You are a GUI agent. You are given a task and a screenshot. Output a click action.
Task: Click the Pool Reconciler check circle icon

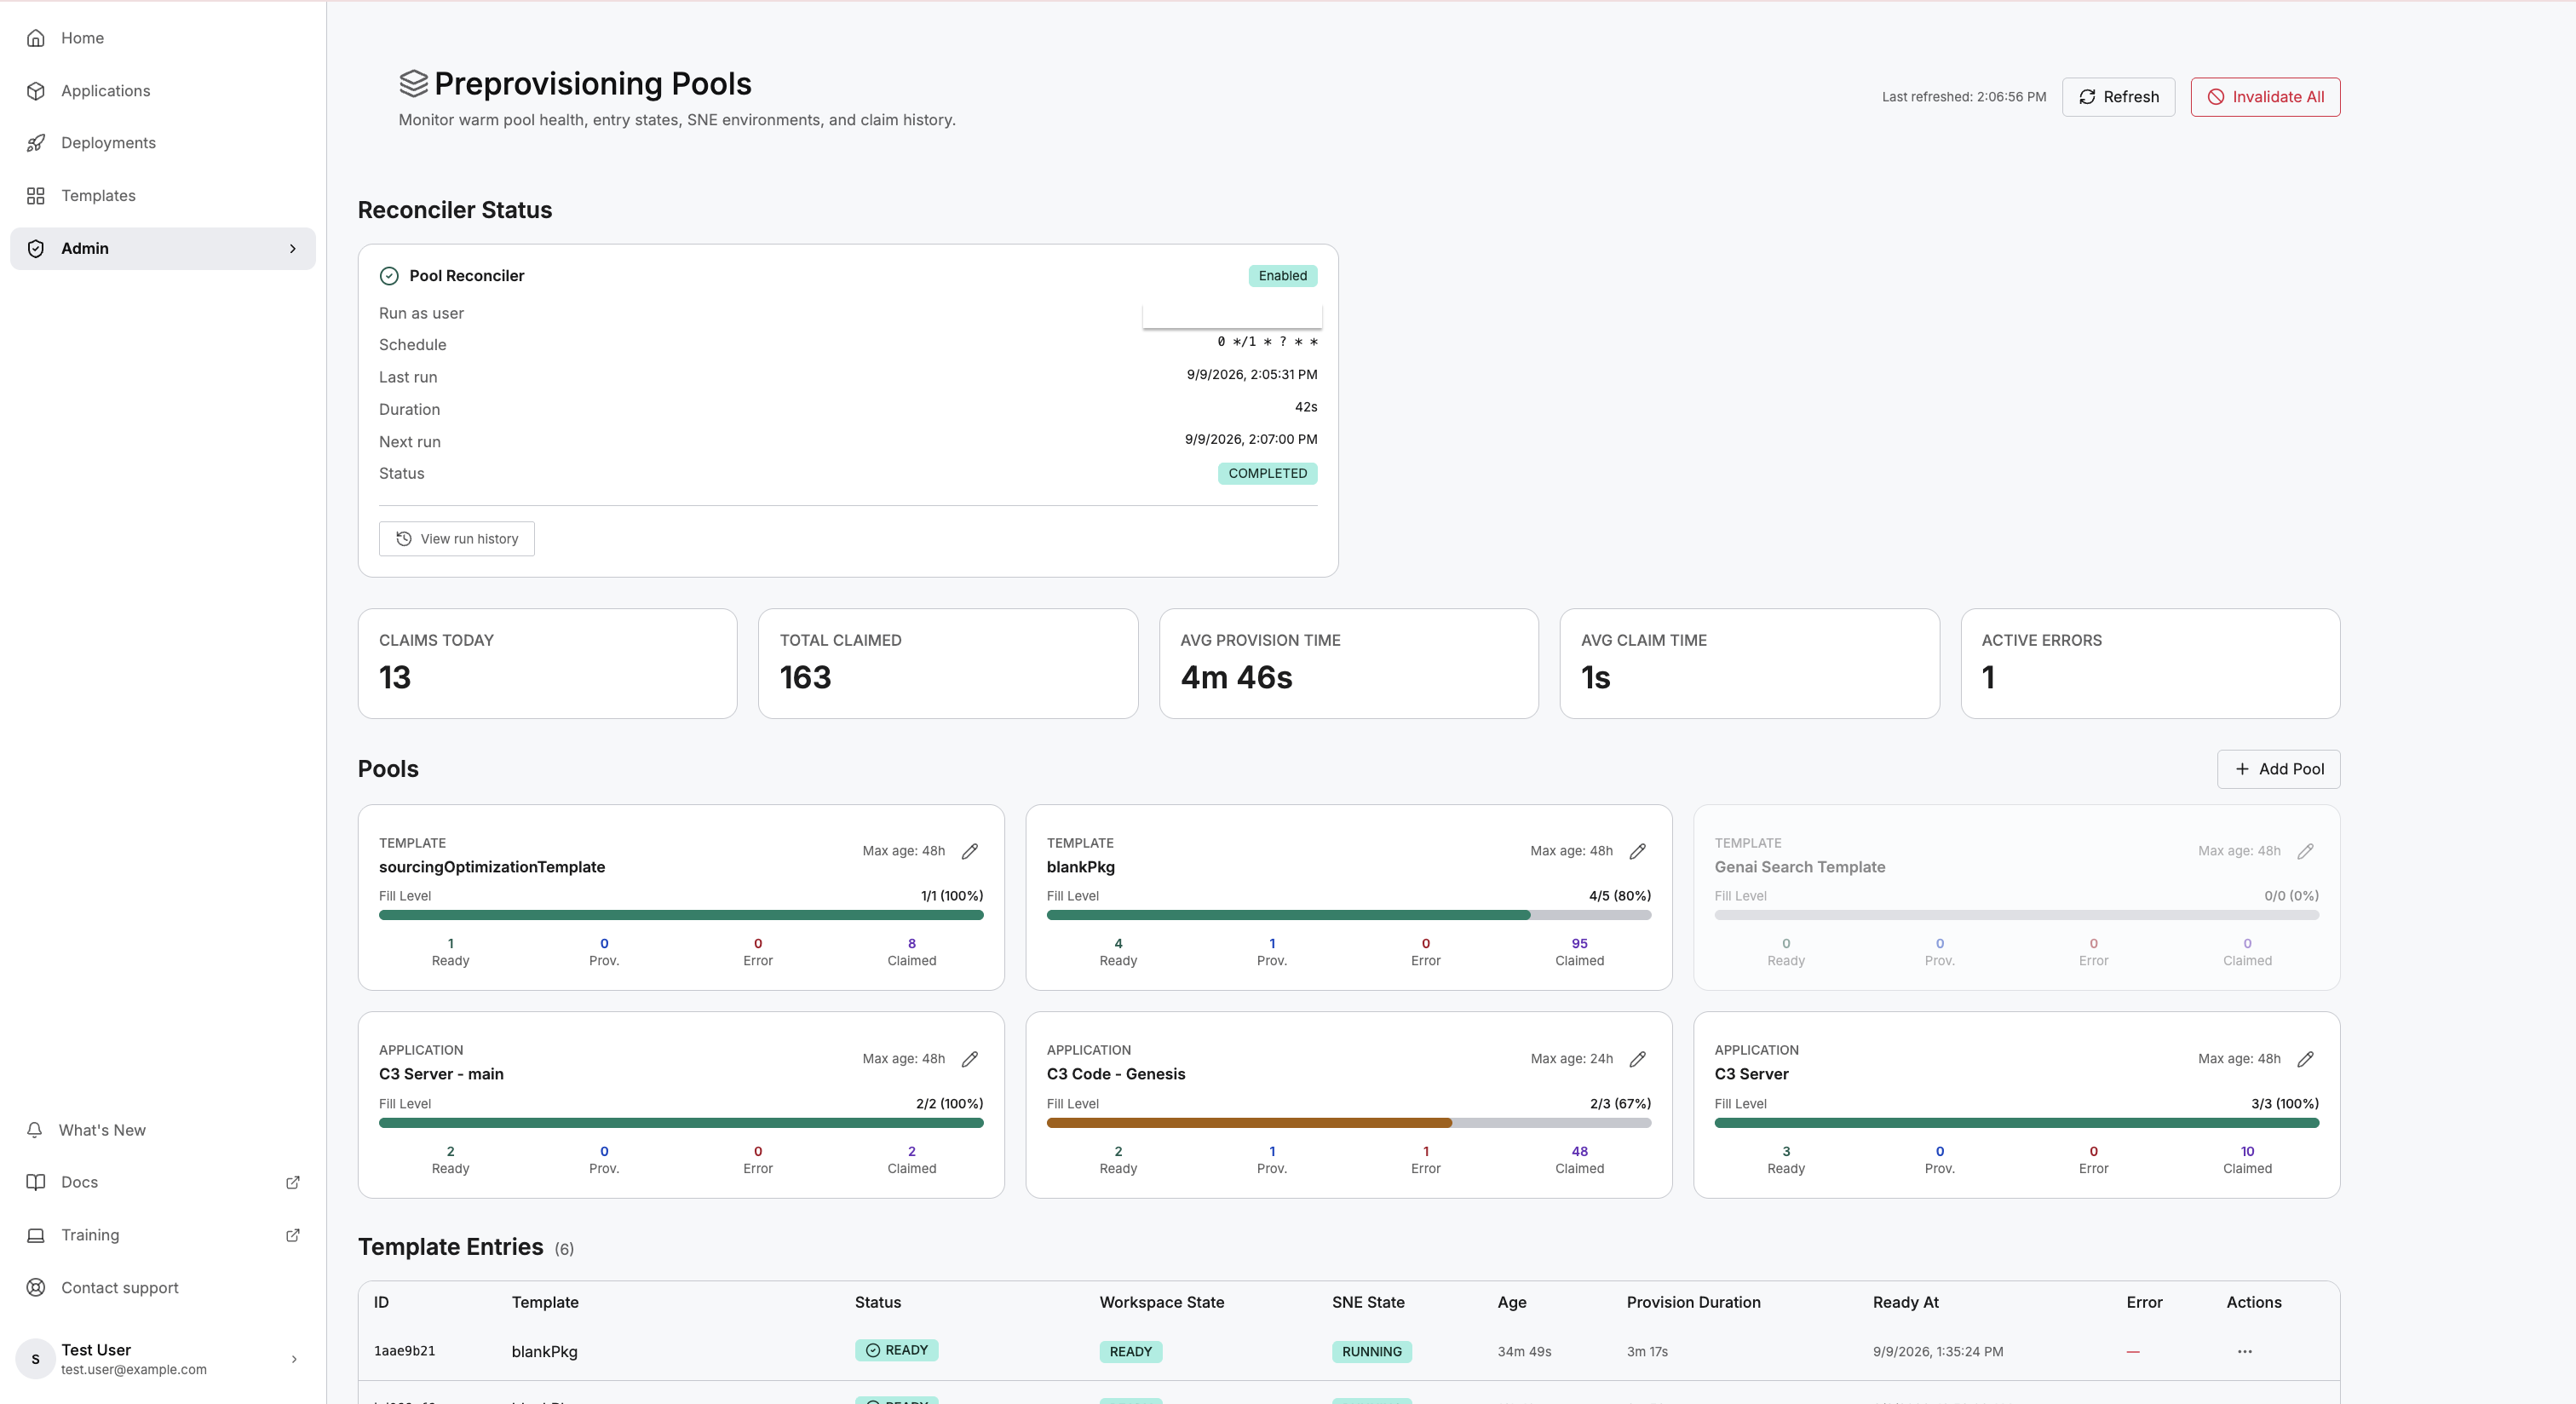(x=389, y=276)
